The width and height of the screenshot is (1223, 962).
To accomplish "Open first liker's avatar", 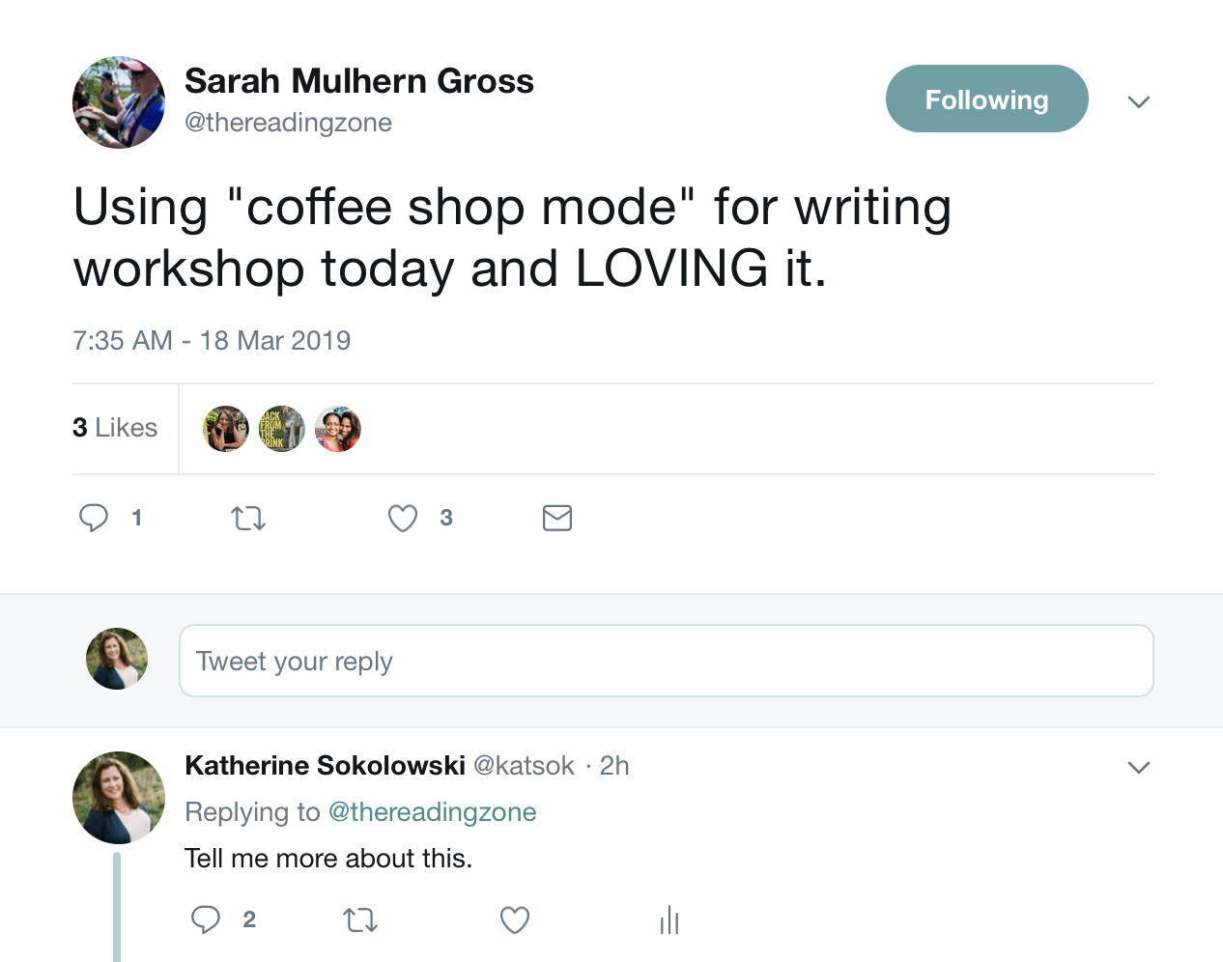I will point(226,429).
